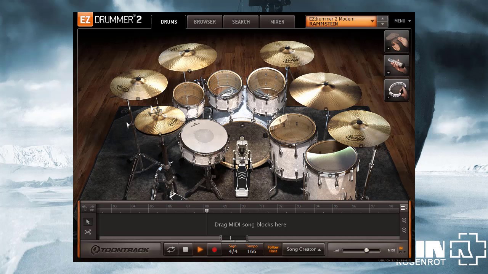Click bar 84 on the timeline ruler
The width and height of the screenshot is (488, 274).
click(133, 206)
